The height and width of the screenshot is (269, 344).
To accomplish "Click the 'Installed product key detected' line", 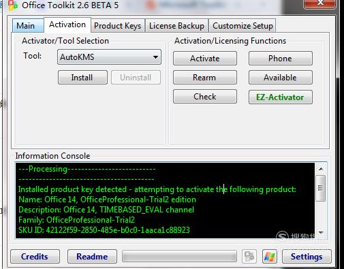I will [x=157, y=189].
